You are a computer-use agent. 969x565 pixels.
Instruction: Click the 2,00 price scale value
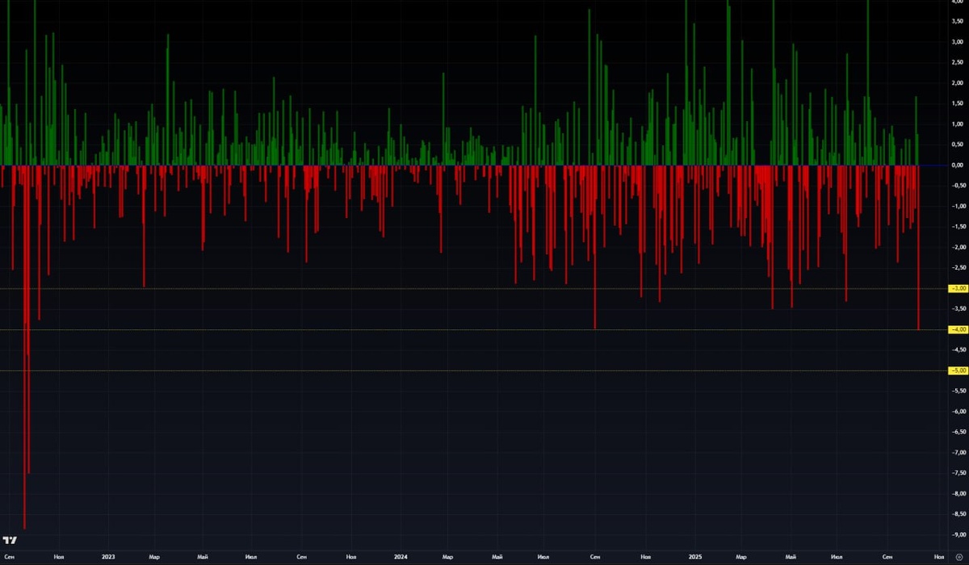[x=958, y=83]
